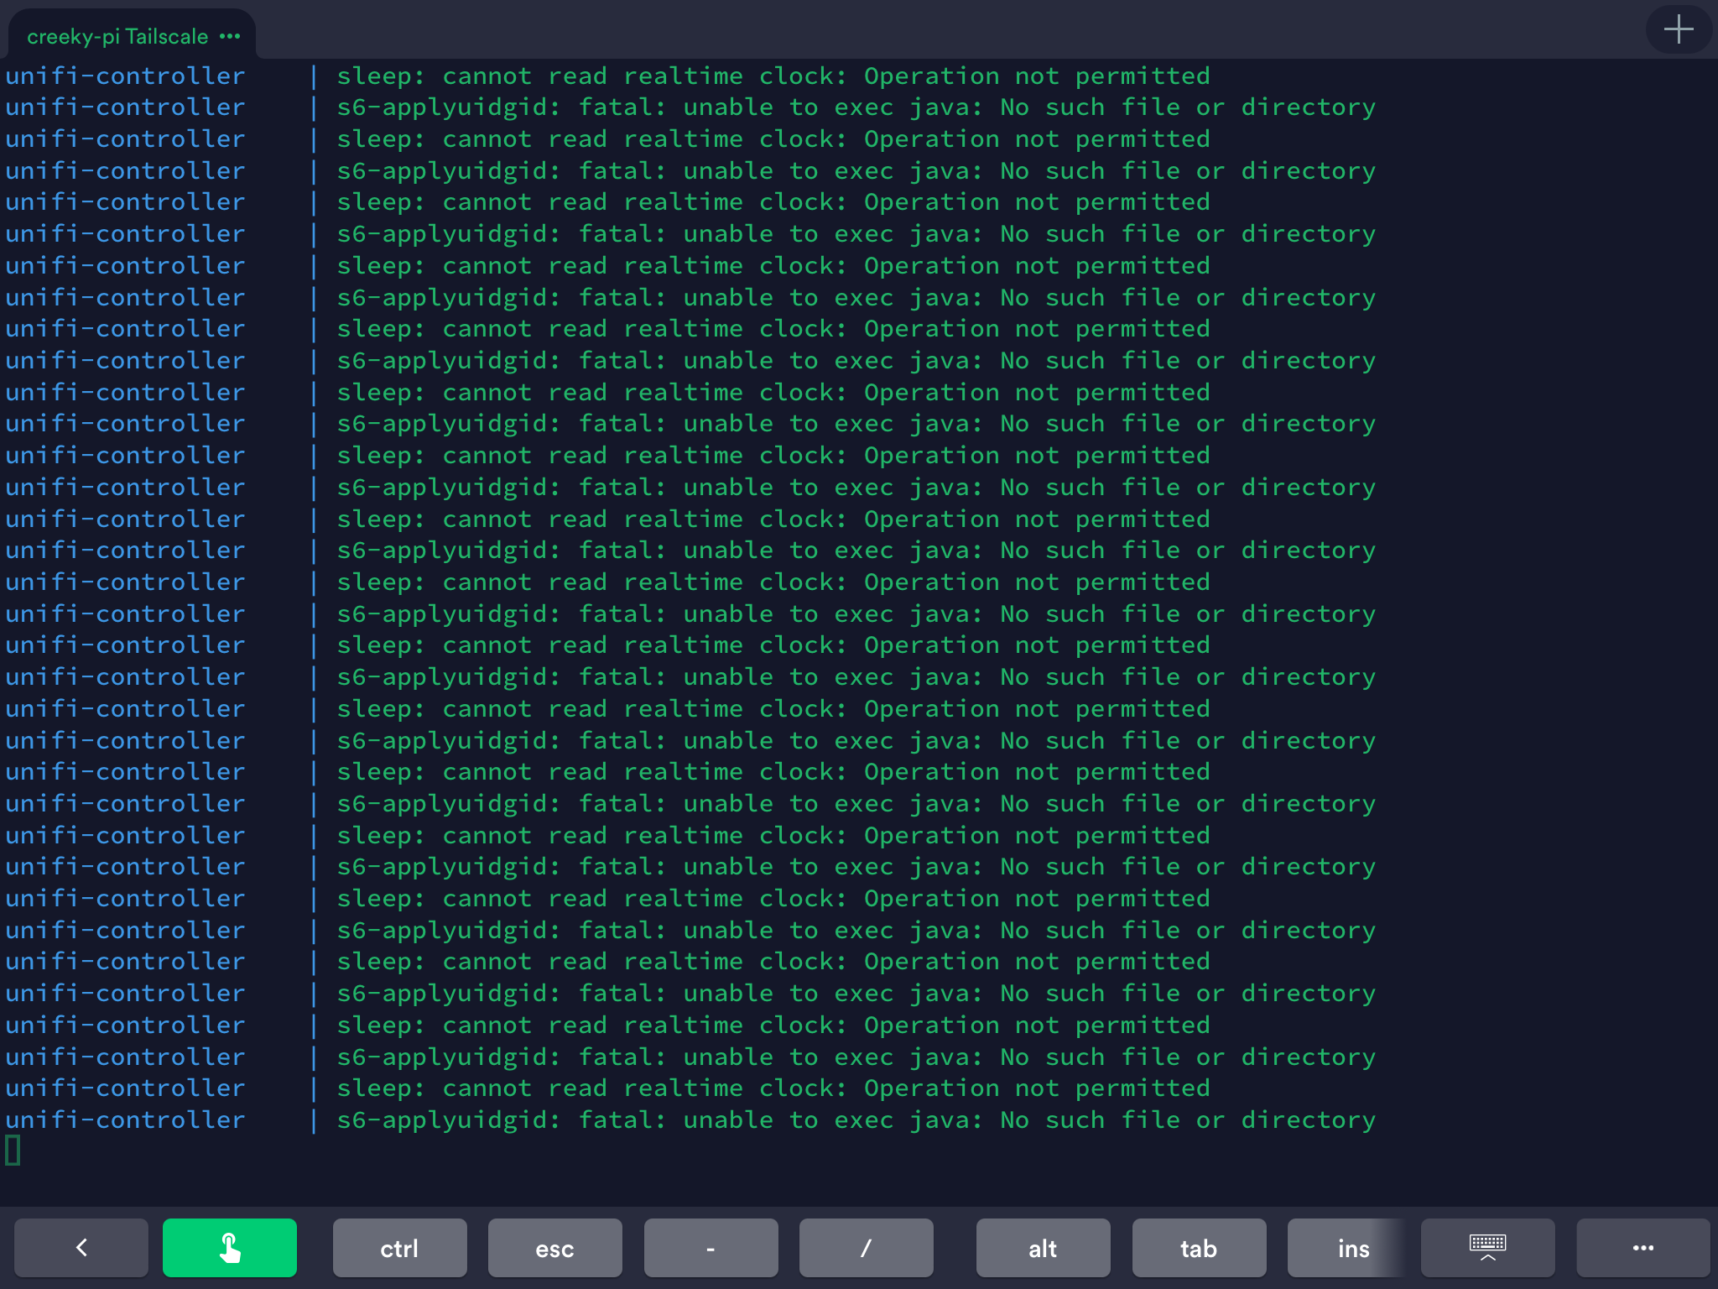
Task: Click the last s6-applyuidgid fatal log line
Action: pyautogui.click(x=856, y=1119)
